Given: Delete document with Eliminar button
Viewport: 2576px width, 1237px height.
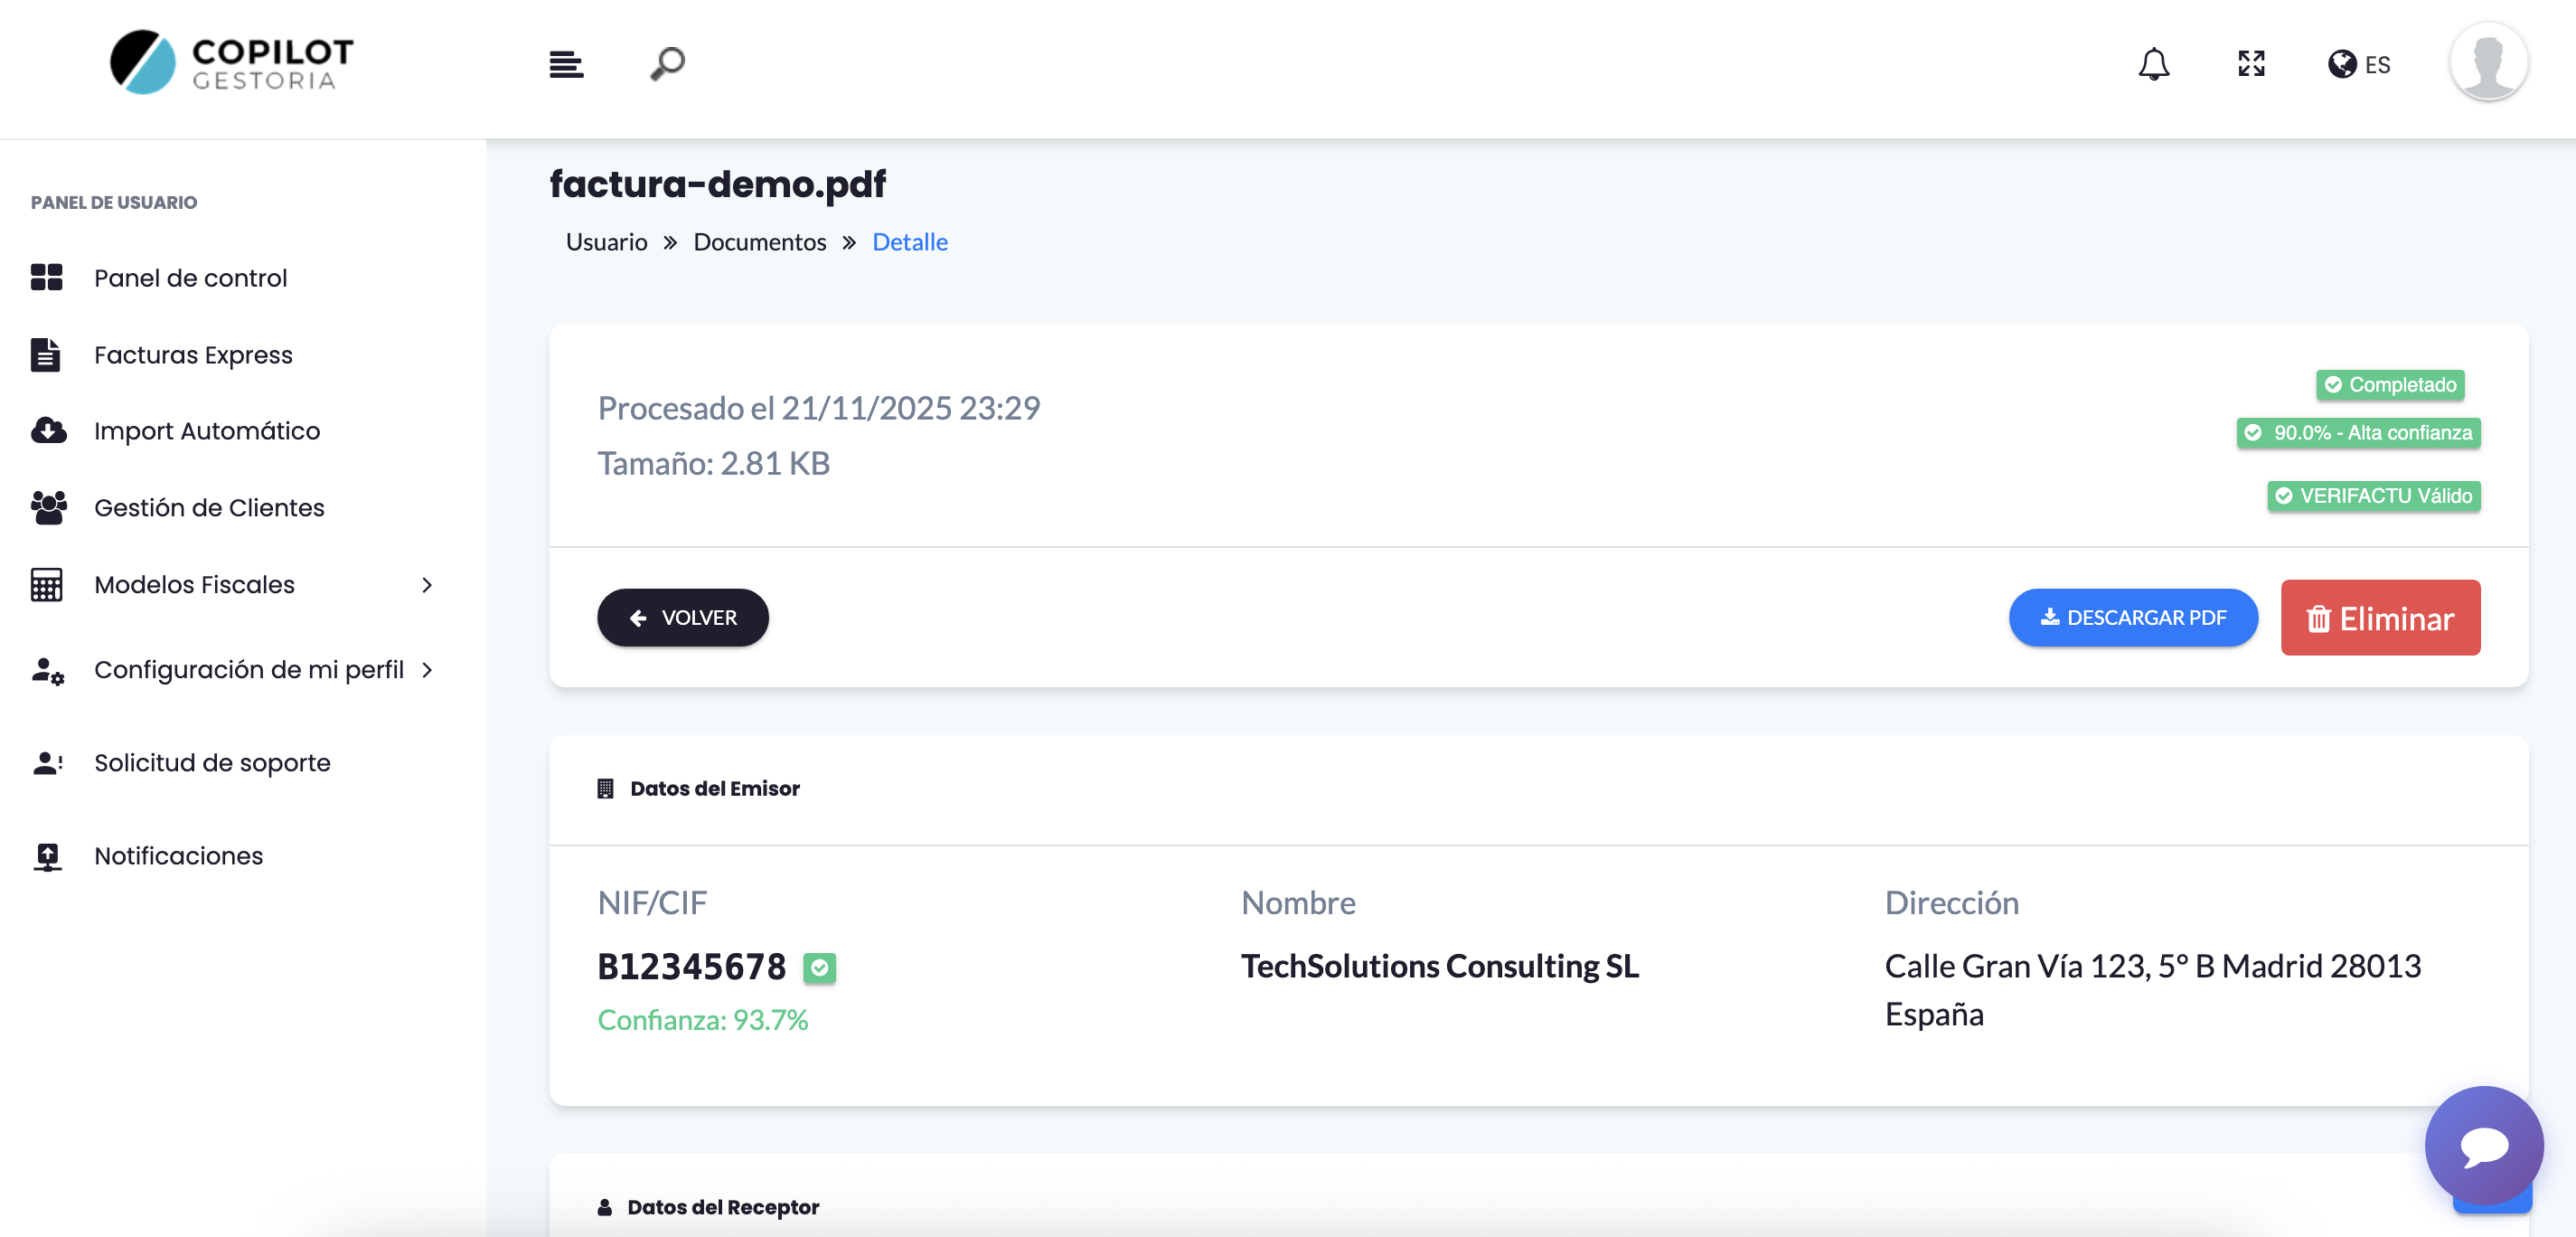Looking at the screenshot, I should click(x=2379, y=618).
